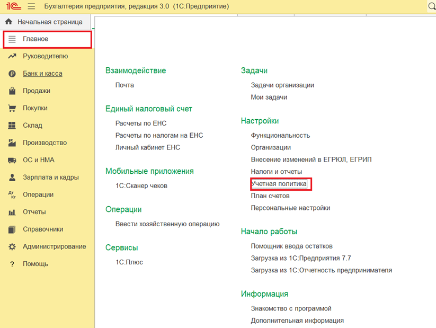Click the Помощь question mark icon
This screenshot has height=328, width=436.
[x=12, y=264]
